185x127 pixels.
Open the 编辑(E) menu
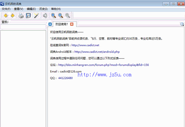31,9
